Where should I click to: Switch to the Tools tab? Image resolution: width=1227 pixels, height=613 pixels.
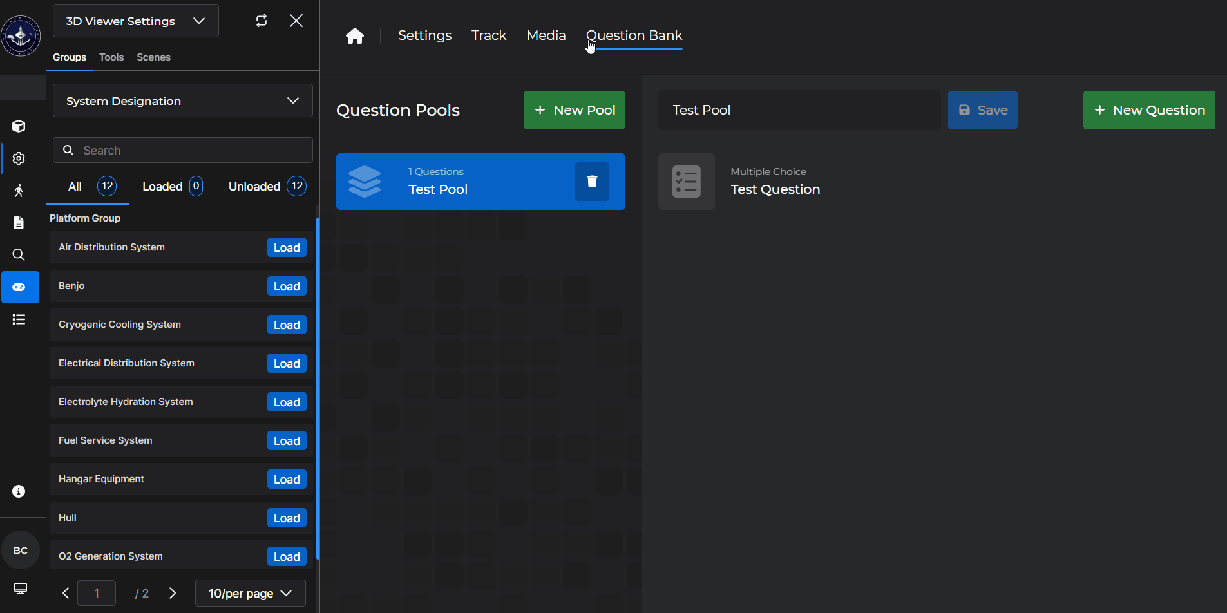coord(111,57)
